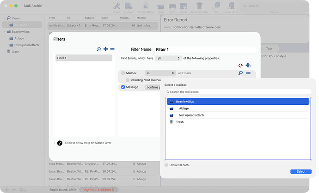This screenshot has width=319, height=193.
Task: Click Click to show Help on Mouse Over
Action: point(88,143)
